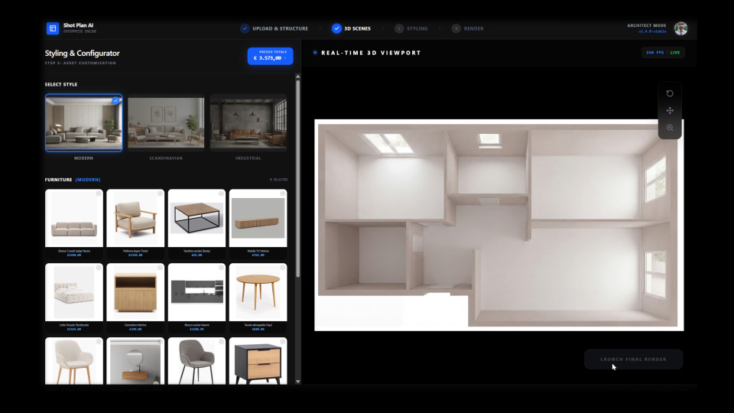Image resolution: width=734 pixels, height=413 pixels.
Task: Toggle selection circle on wooden armchair card
Action: [160, 194]
